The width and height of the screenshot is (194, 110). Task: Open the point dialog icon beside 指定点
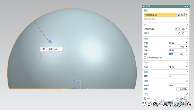coord(179,33)
